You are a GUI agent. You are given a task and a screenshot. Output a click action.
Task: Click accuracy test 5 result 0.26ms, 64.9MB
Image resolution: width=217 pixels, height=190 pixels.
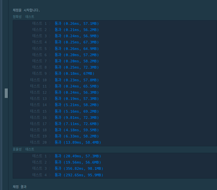77,49
